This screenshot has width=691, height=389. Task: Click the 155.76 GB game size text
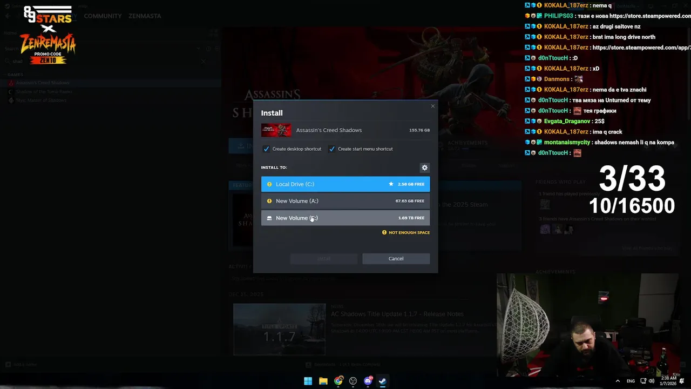tap(419, 130)
